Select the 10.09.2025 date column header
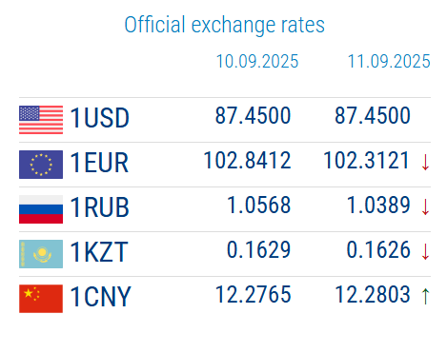The image size is (447, 353). 257,61
